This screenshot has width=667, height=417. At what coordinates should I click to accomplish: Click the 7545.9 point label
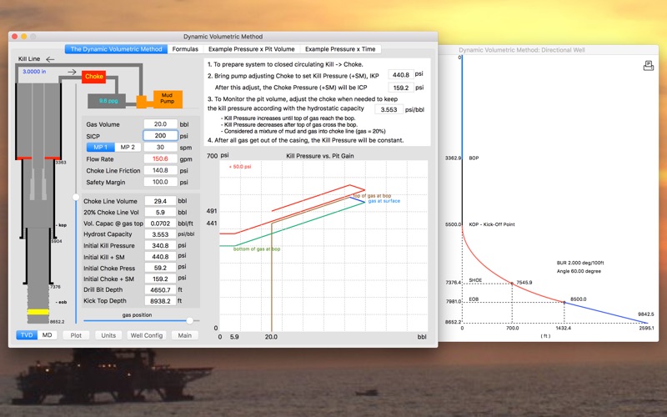[x=524, y=283]
